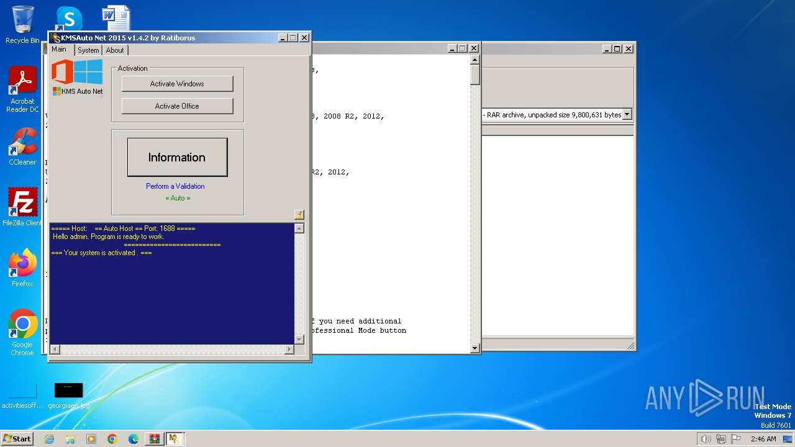Open Chrome from the taskbar

pos(112,439)
